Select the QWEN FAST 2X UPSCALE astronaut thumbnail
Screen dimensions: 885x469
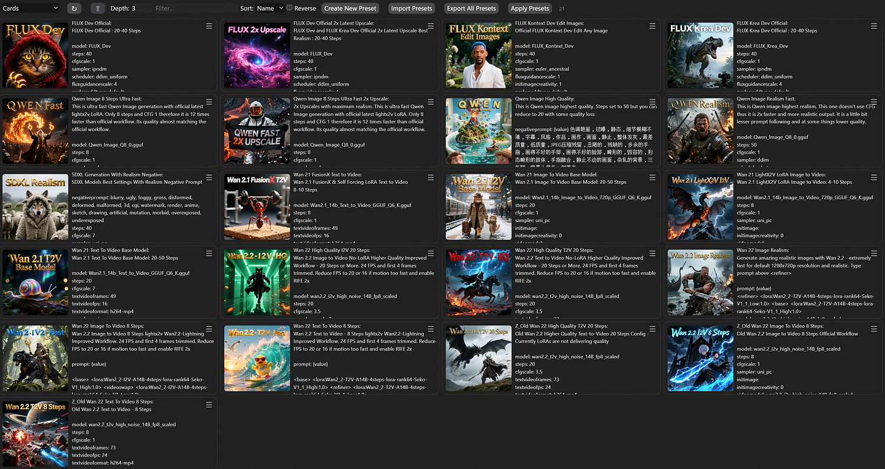pyautogui.click(x=257, y=131)
